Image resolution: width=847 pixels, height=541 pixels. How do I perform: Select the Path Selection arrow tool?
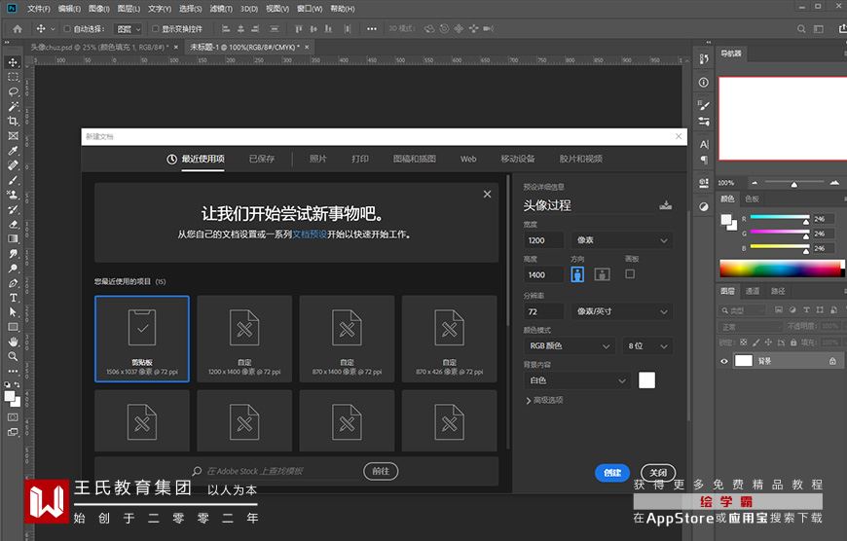point(13,312)
